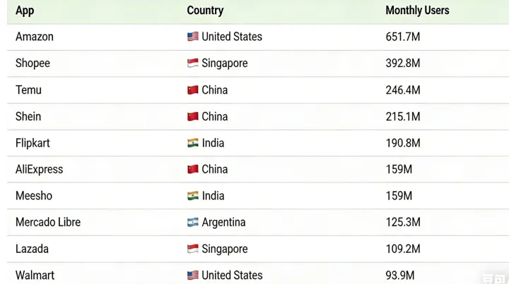The image size is (509, 284).
Task: Select the Flipkart app name
Action: [33, 143]
